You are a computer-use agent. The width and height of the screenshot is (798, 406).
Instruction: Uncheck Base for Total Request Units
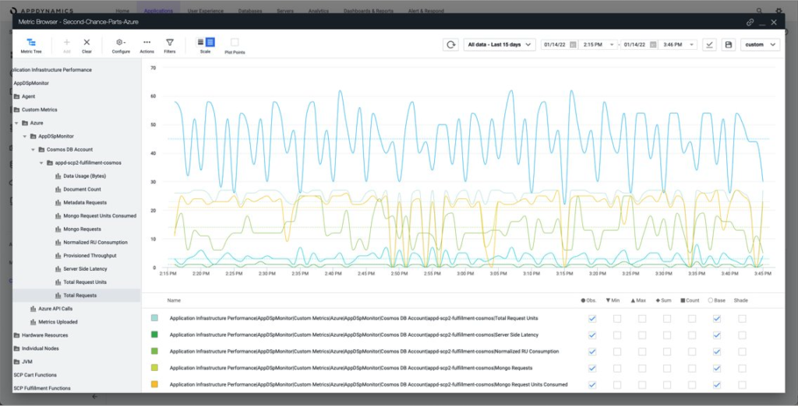click(717, 319)
